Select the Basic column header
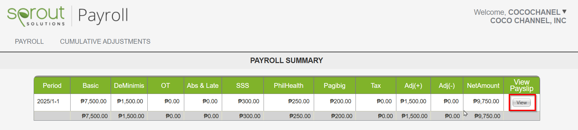 [x=91, y=86]
